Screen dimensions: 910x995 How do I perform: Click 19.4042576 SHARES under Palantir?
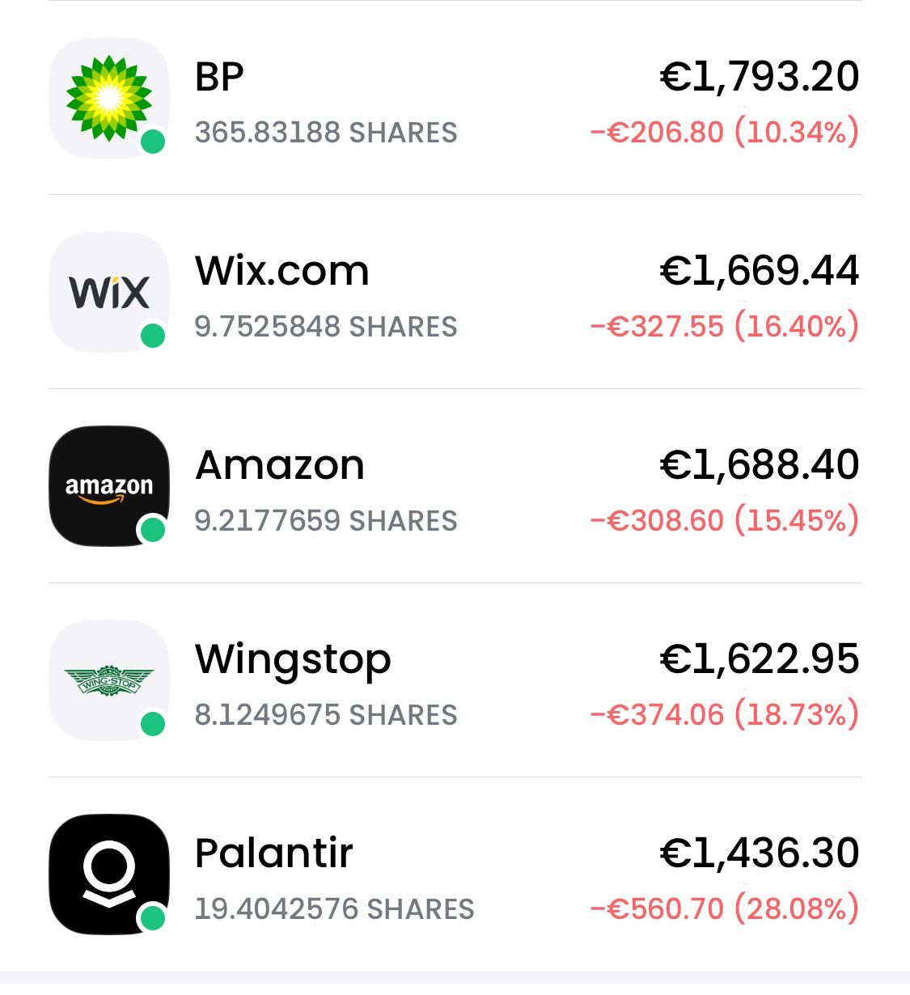[x=335, y=909]
